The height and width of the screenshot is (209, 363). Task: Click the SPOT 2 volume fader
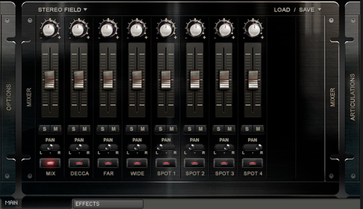pos(195,80)
